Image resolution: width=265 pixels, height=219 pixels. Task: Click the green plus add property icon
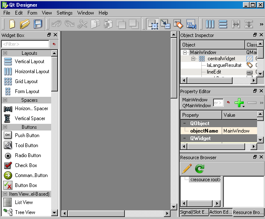click(239, 103)
